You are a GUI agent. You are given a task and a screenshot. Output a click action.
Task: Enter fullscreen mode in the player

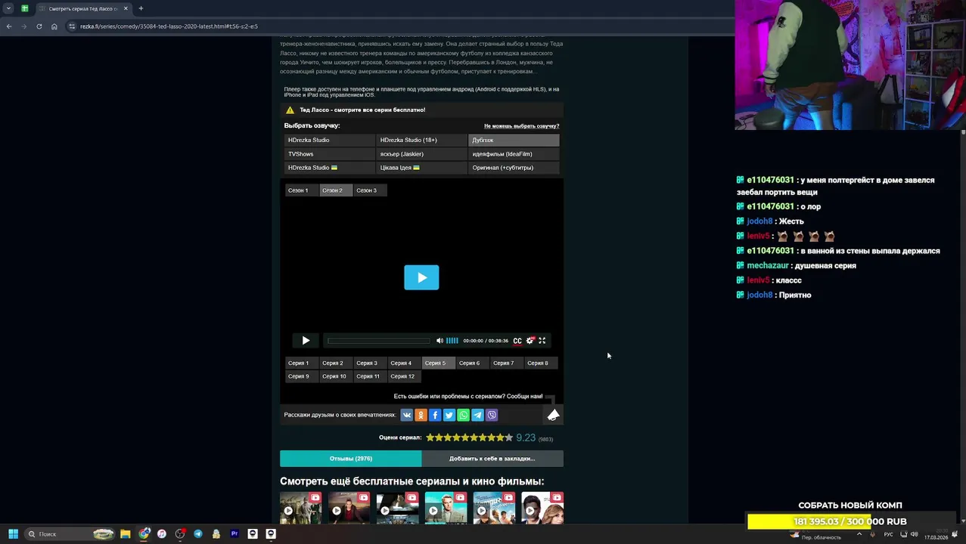542,341
